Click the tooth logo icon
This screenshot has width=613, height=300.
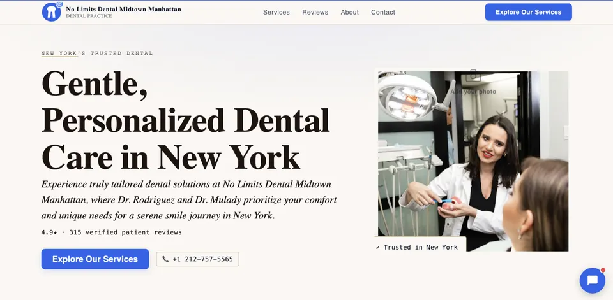52,11
